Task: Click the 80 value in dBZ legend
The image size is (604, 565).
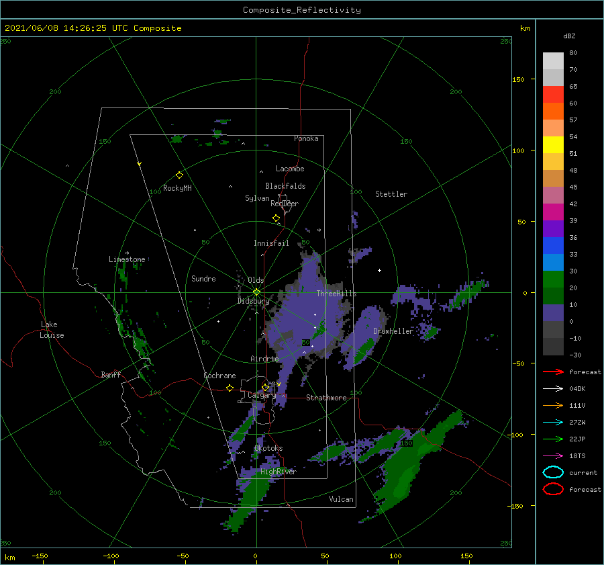Action: (x=573, y=53)
